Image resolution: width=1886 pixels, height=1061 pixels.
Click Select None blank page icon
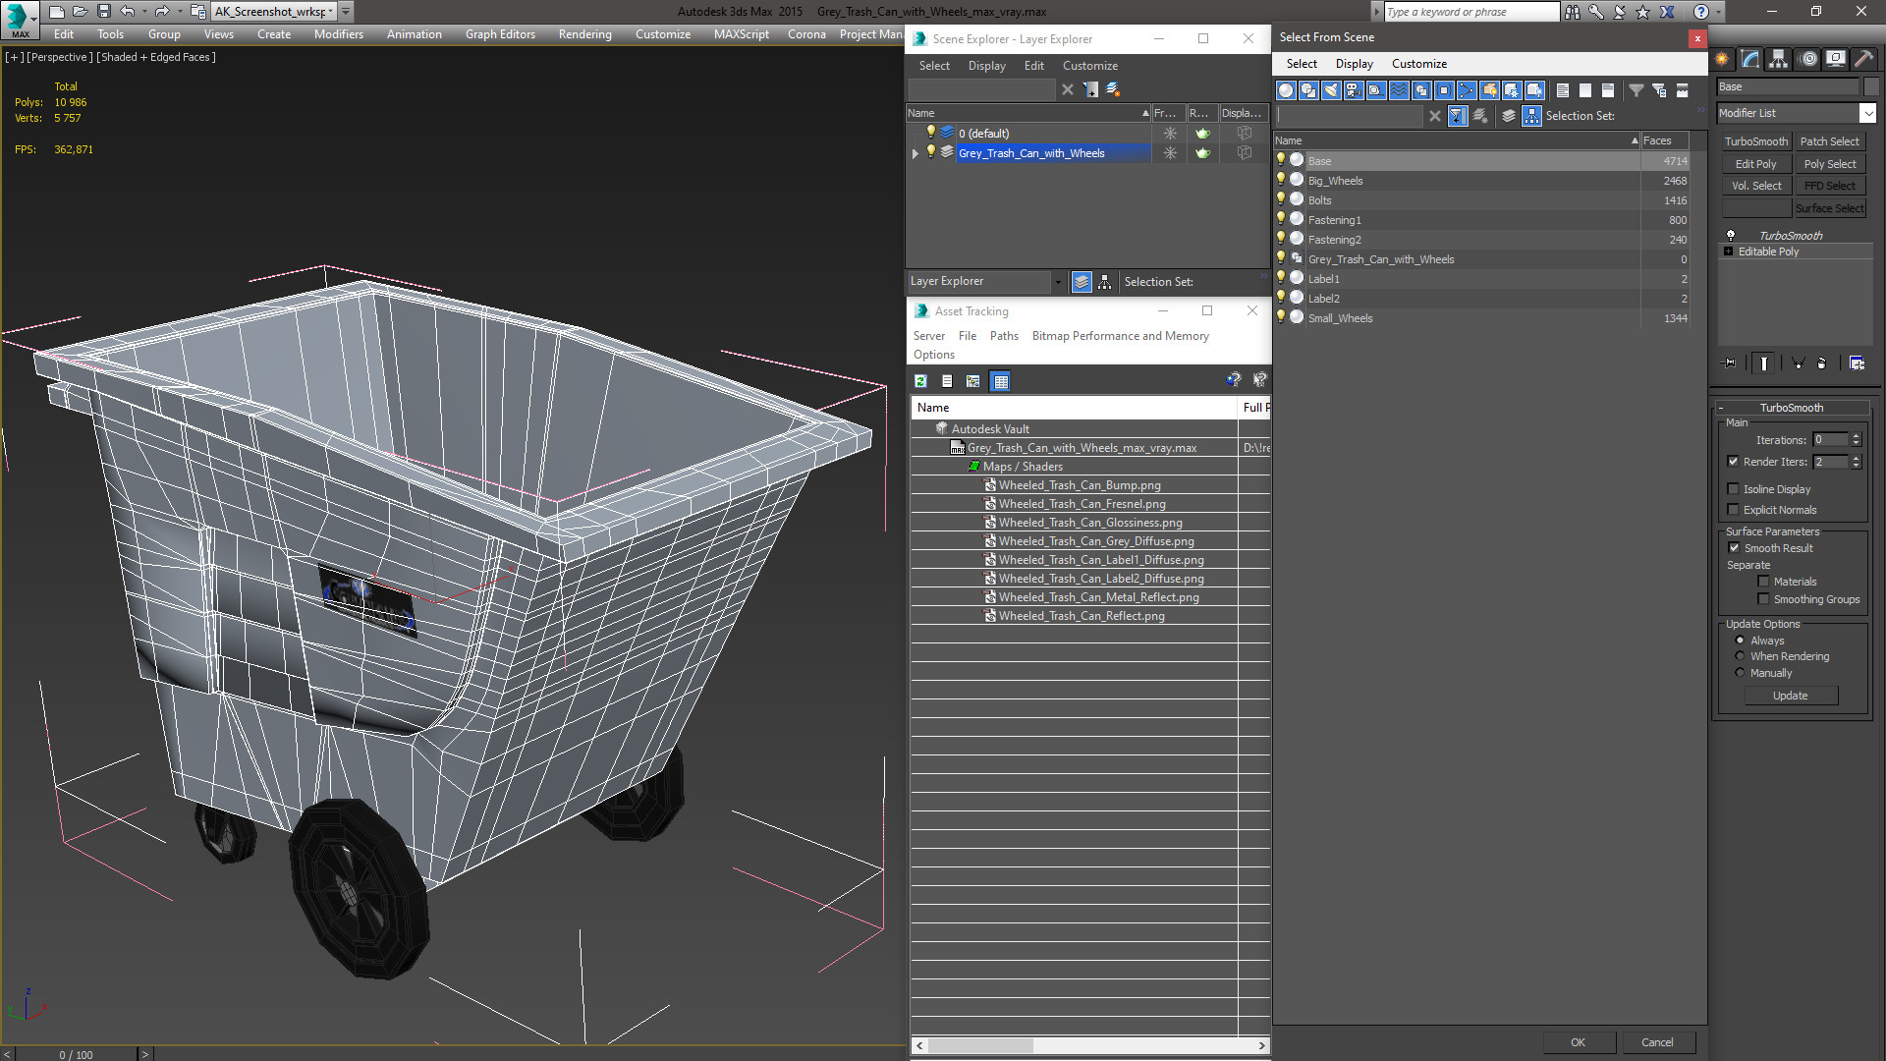pyautogui.click(x=1585, y=90)
